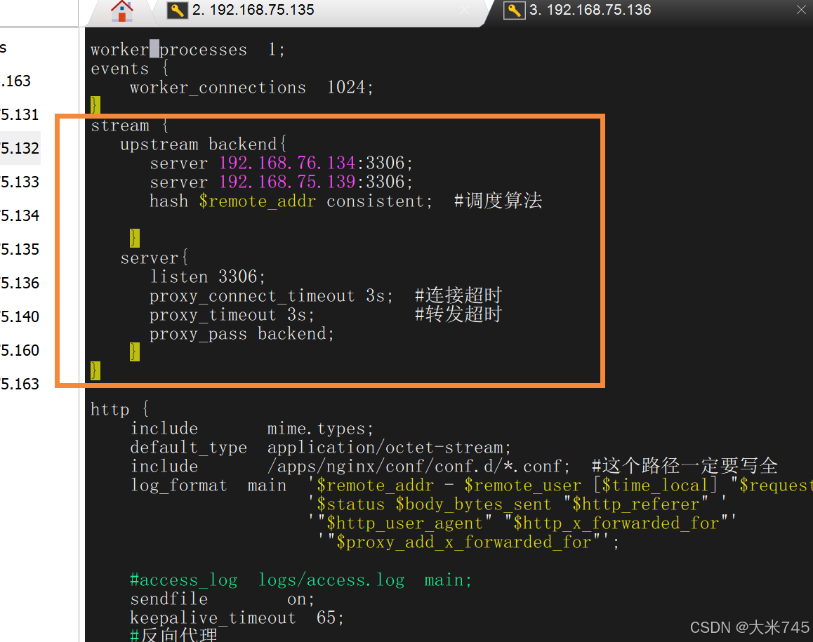Select the sidebar session ending in 5.133
The width and height of the screenshot is (813, 642).
pyautogui.click(x=20, y=182)
